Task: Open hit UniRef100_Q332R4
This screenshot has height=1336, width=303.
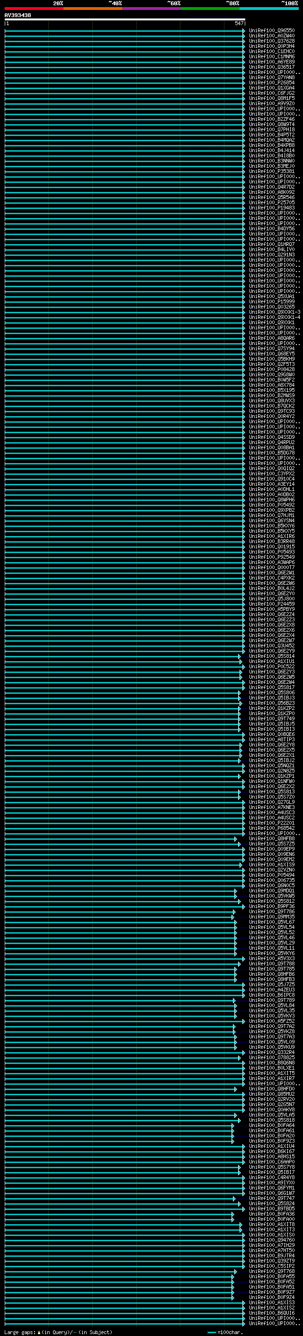Action: coord(271,1052)
